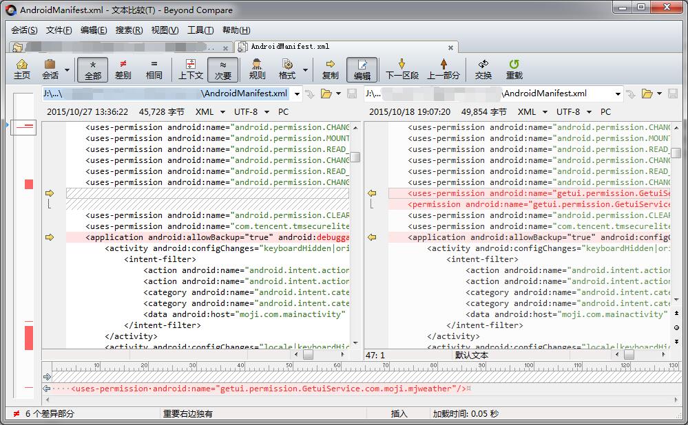Open the 搜索(R) menu
The image size is (688, 425).
129,30
